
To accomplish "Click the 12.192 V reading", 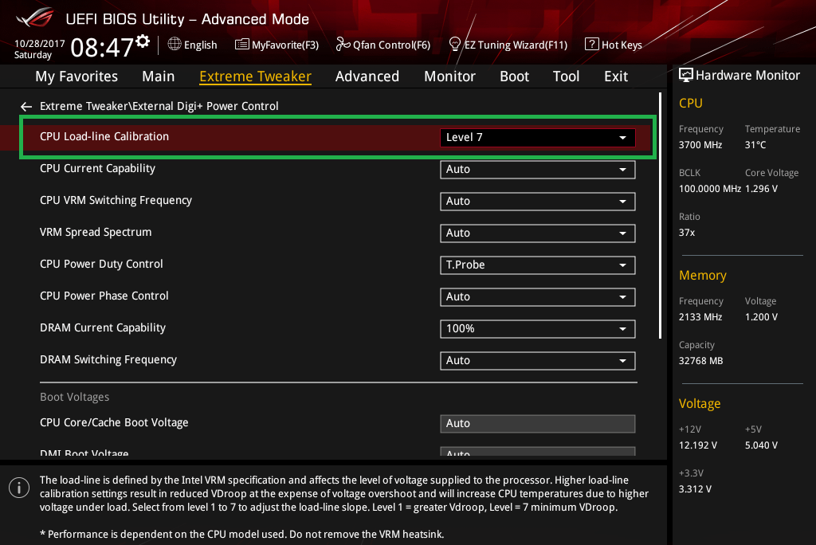I will (x=698, y=445).
